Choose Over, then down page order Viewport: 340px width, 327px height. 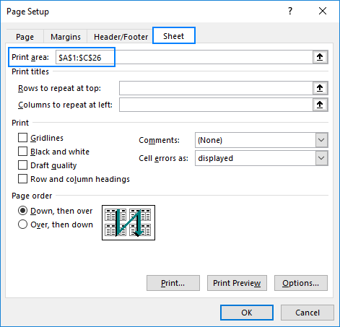tap(22, 224)
